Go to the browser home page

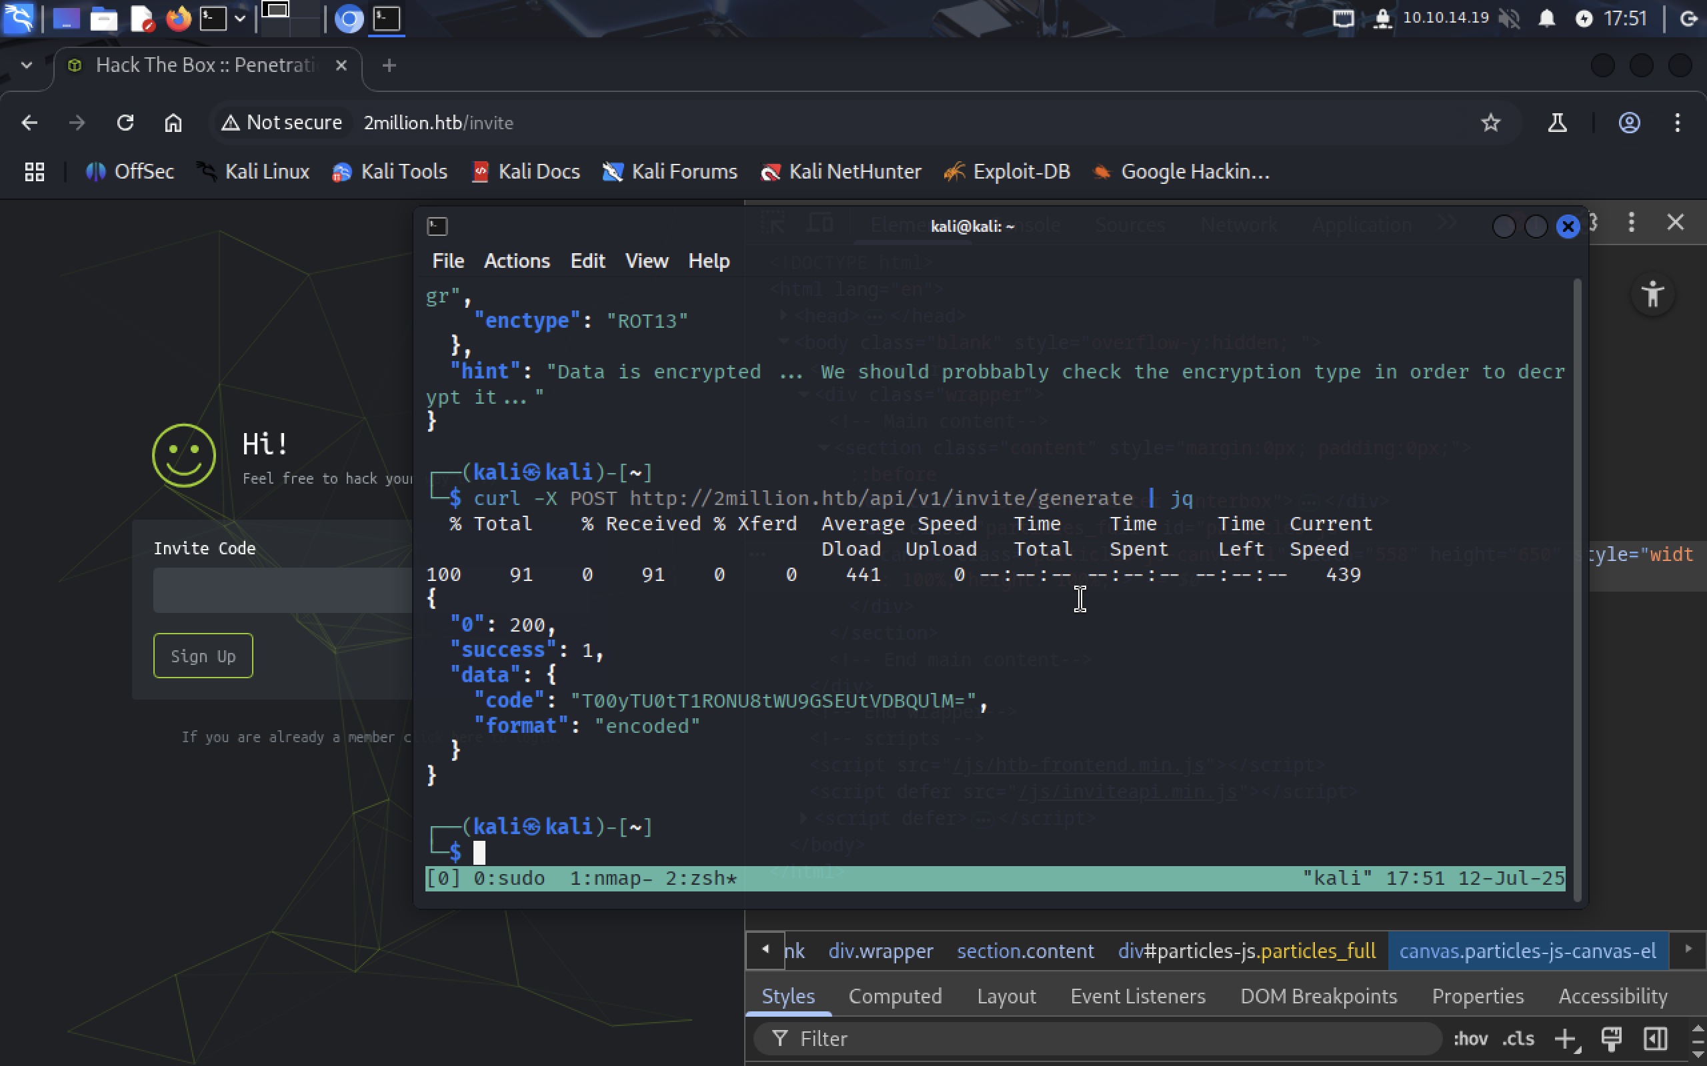(x=173, y=123)
